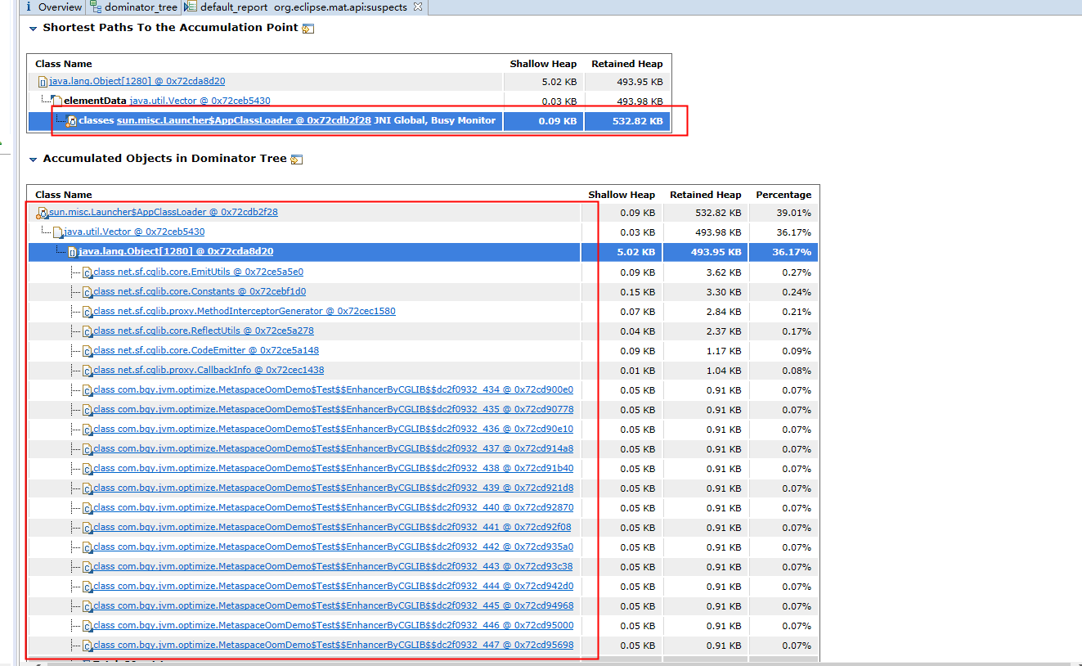The height and width of the screenshot is (666, 1082).
Task: Click class icon of CallbackInfo row
Action: (87, 371)
